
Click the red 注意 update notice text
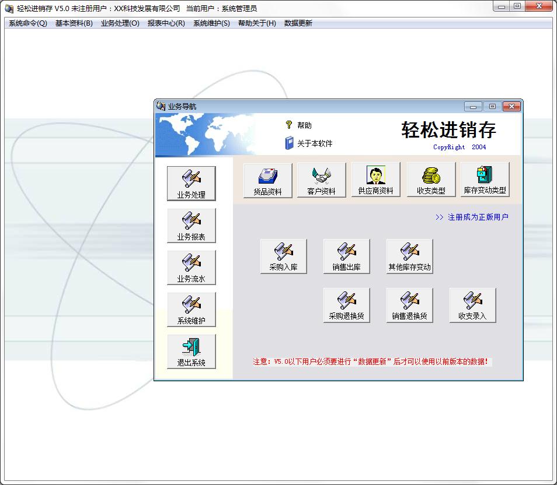click(371, 361)
